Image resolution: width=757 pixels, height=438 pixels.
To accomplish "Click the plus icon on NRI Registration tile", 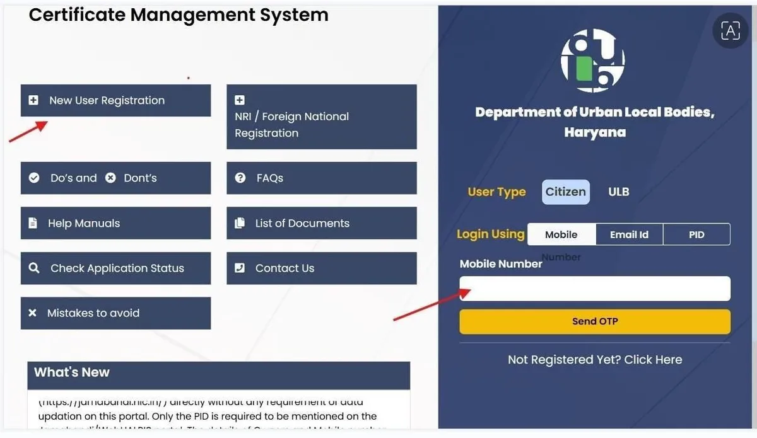I will [239, 99].
